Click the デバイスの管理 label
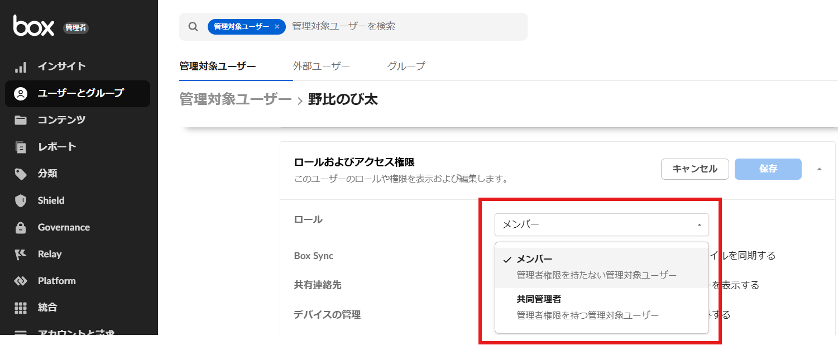 [x=327, y=315]
